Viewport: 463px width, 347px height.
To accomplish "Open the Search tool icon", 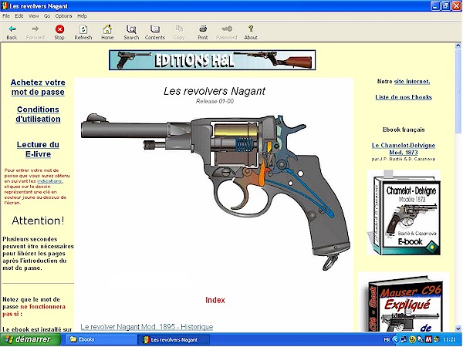I will (131, 29).
